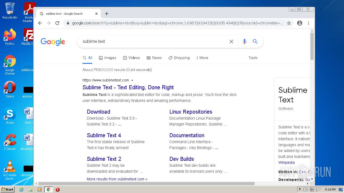Launch CCleaner from the desktop

[10, 142]
